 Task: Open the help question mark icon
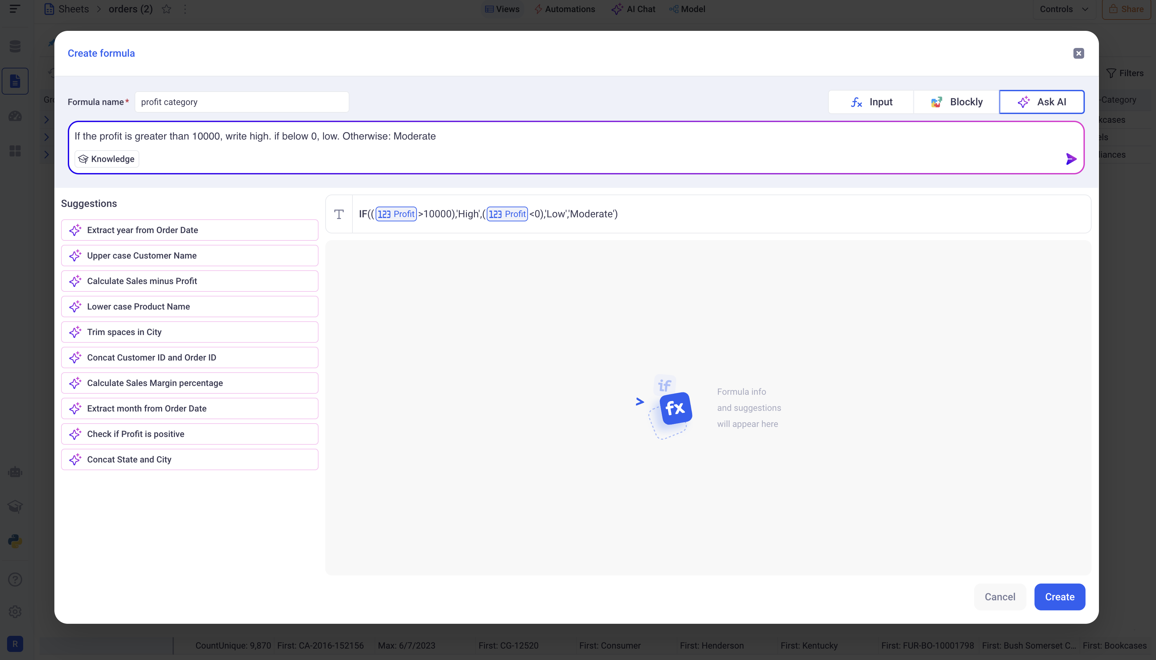15,579
